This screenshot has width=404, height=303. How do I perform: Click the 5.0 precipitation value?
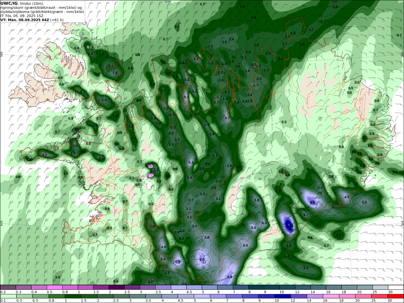click(253, 228)
